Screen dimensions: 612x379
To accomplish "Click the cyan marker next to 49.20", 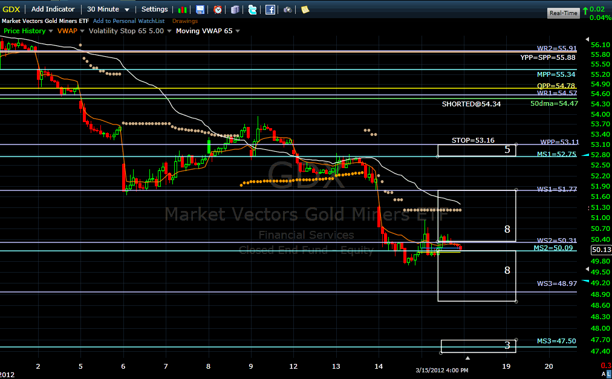I will [585, 280].
